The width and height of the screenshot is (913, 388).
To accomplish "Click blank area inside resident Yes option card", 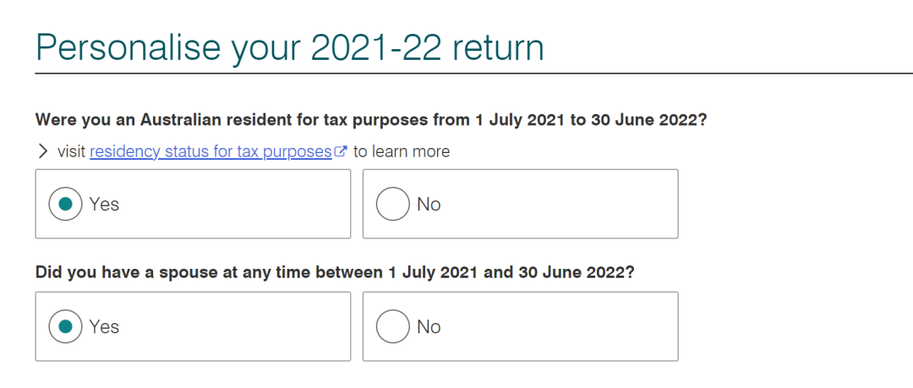I will pos(233,204).
